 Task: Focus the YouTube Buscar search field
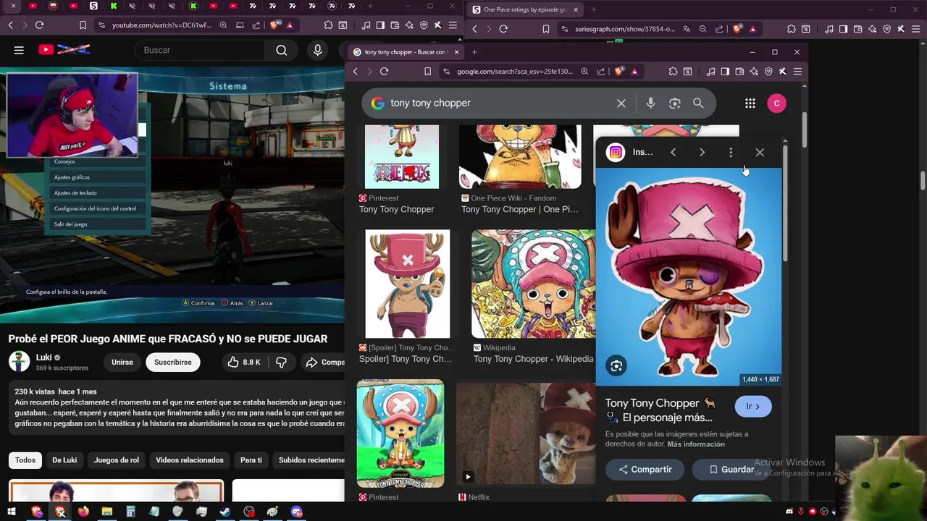(x=199, y=50)
